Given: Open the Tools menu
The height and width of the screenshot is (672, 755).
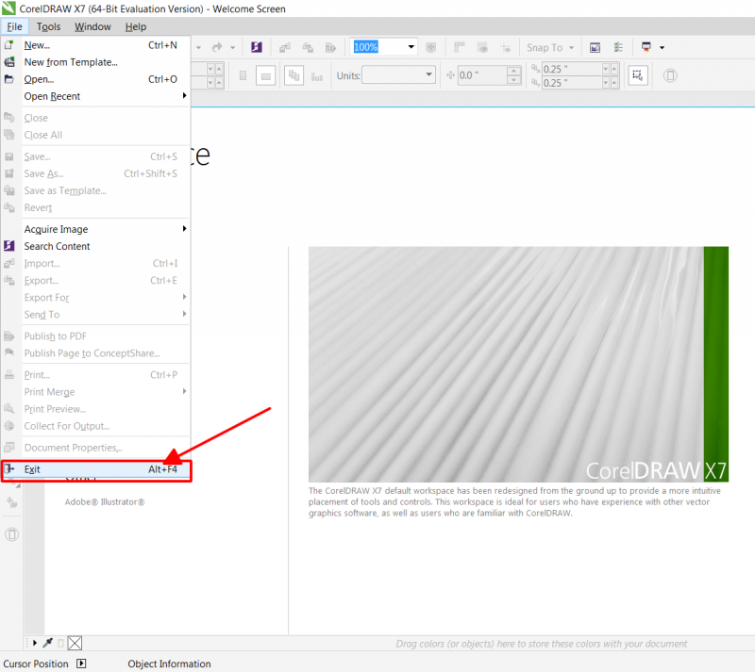Looking at the screenshot, I should 48,27.
